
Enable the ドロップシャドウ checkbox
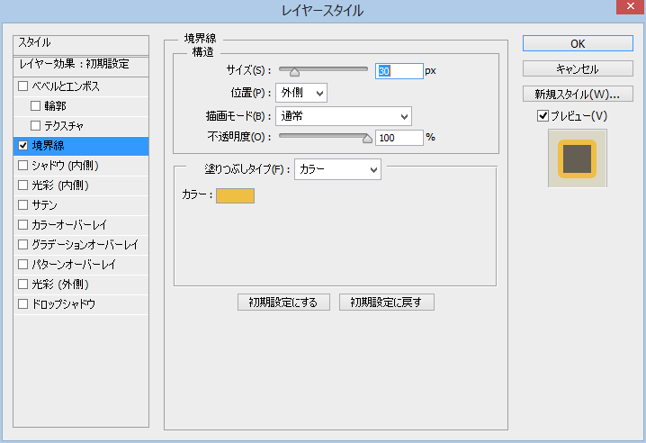(23, 303)
